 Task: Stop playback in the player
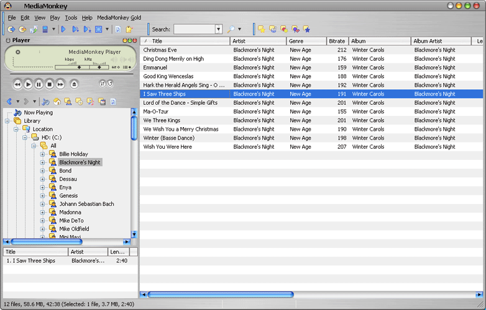(x=50, y=84)
